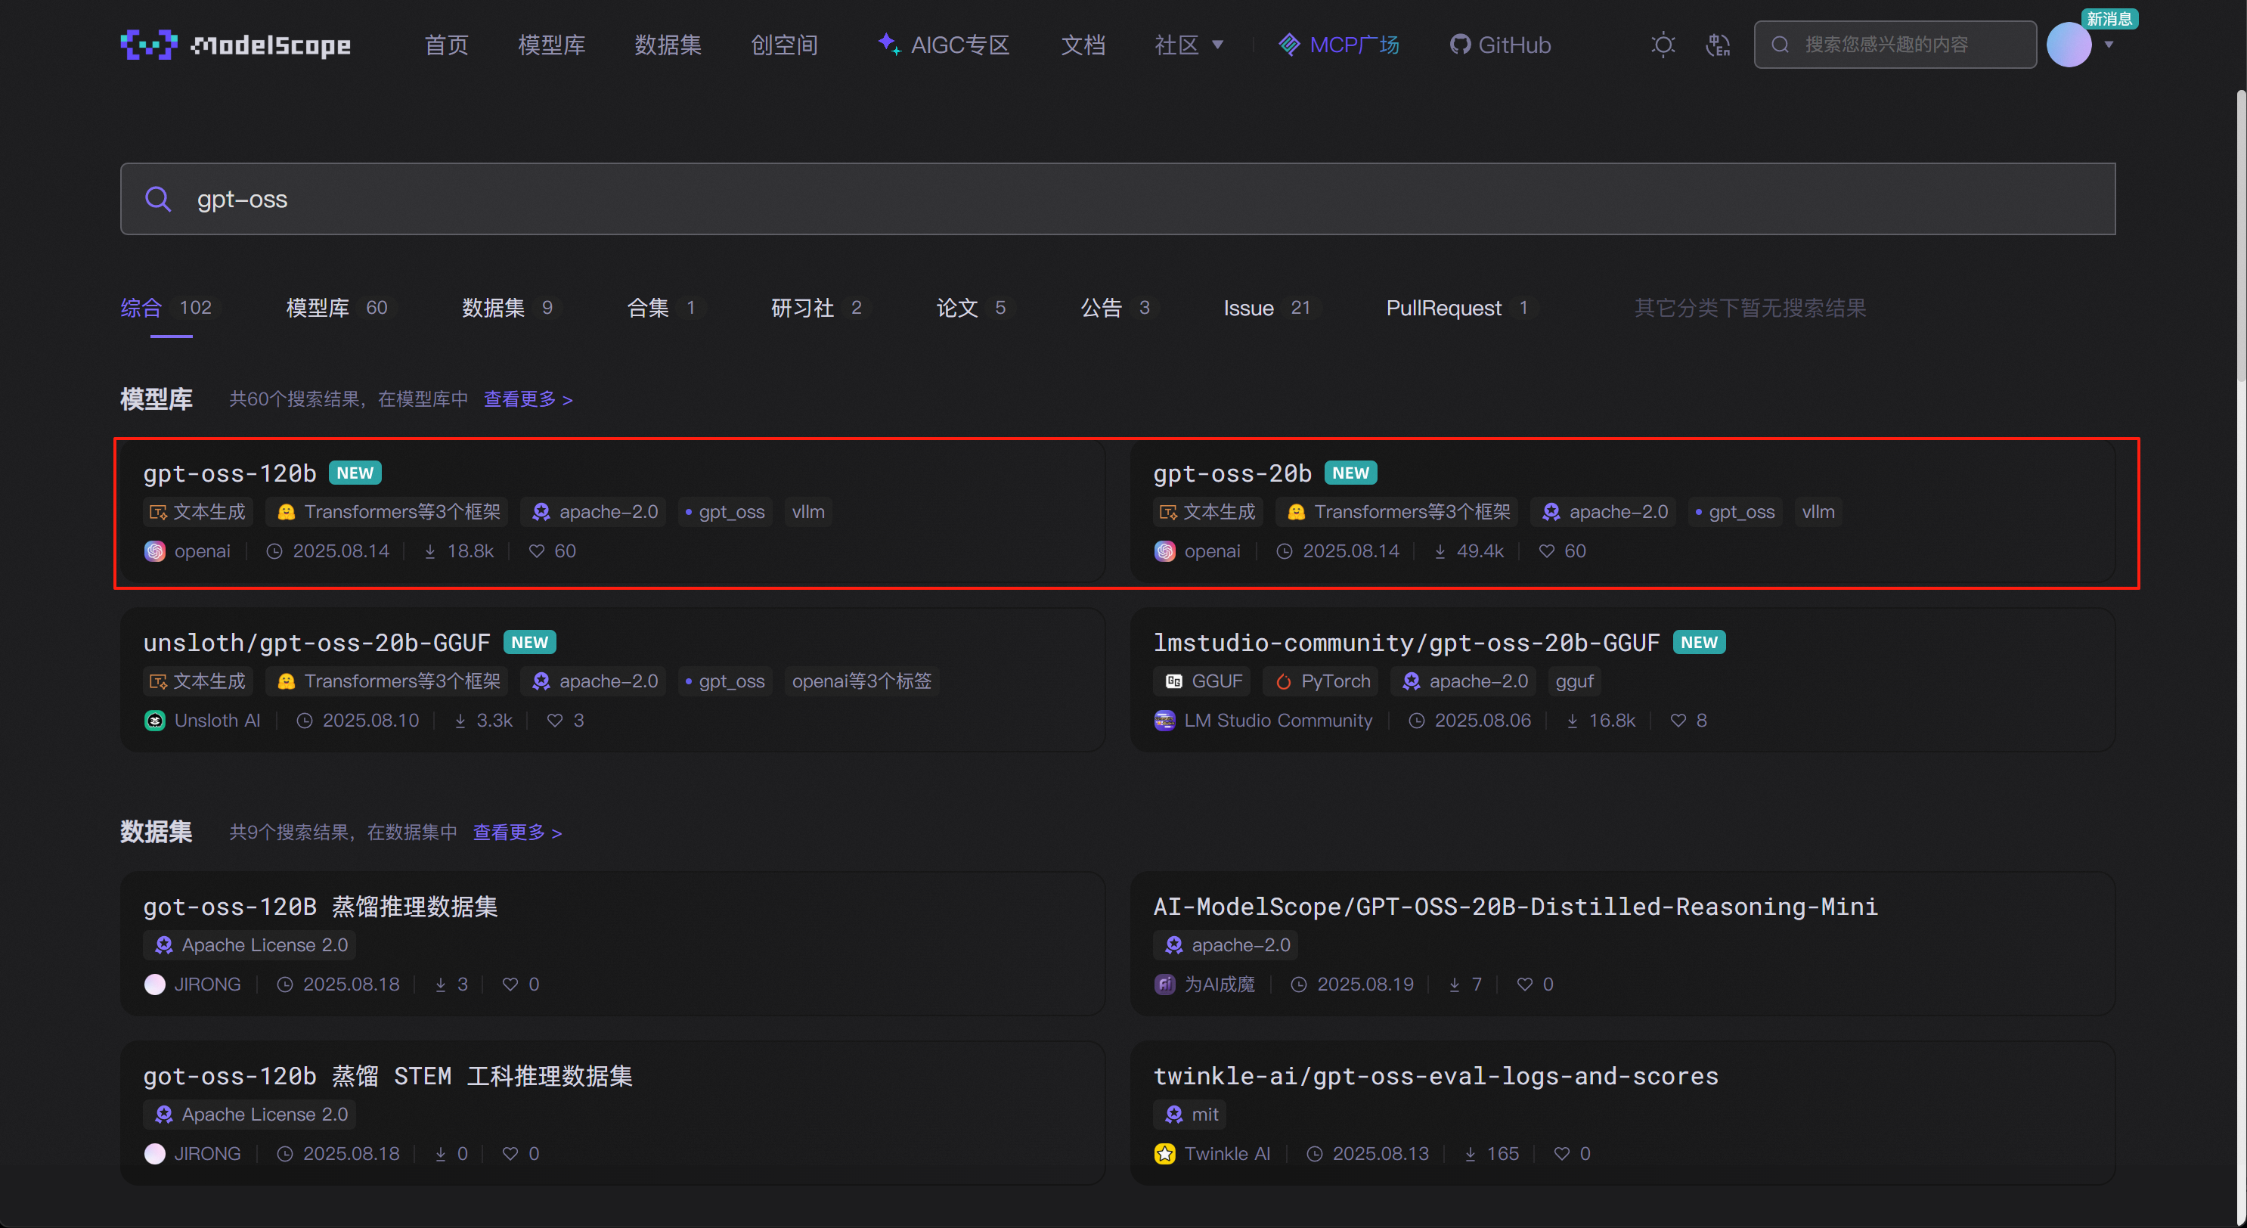Click the Unsloth AI avatar icon
The image size is (2247, 1228).
tap(154, 721)
